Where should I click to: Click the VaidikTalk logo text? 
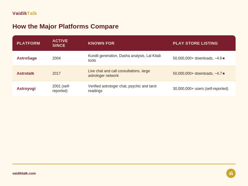click(24, 13)
